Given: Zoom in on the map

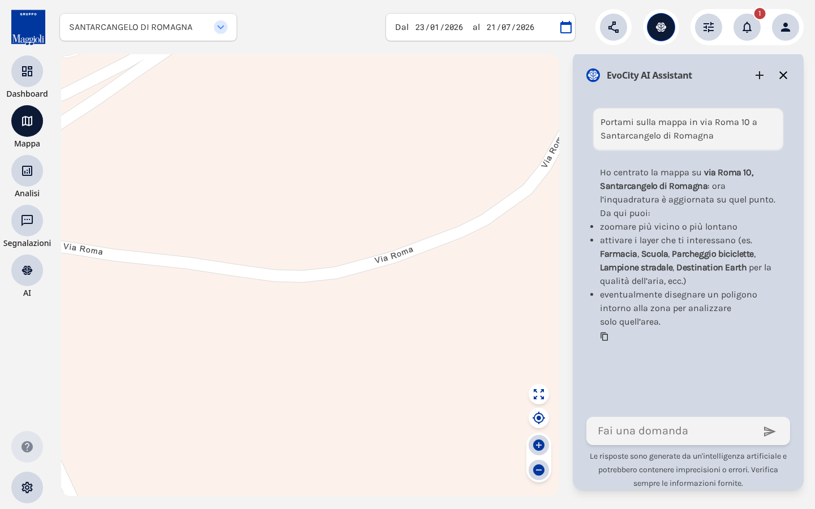Looking at the screenshot, I should coord(539,445).
